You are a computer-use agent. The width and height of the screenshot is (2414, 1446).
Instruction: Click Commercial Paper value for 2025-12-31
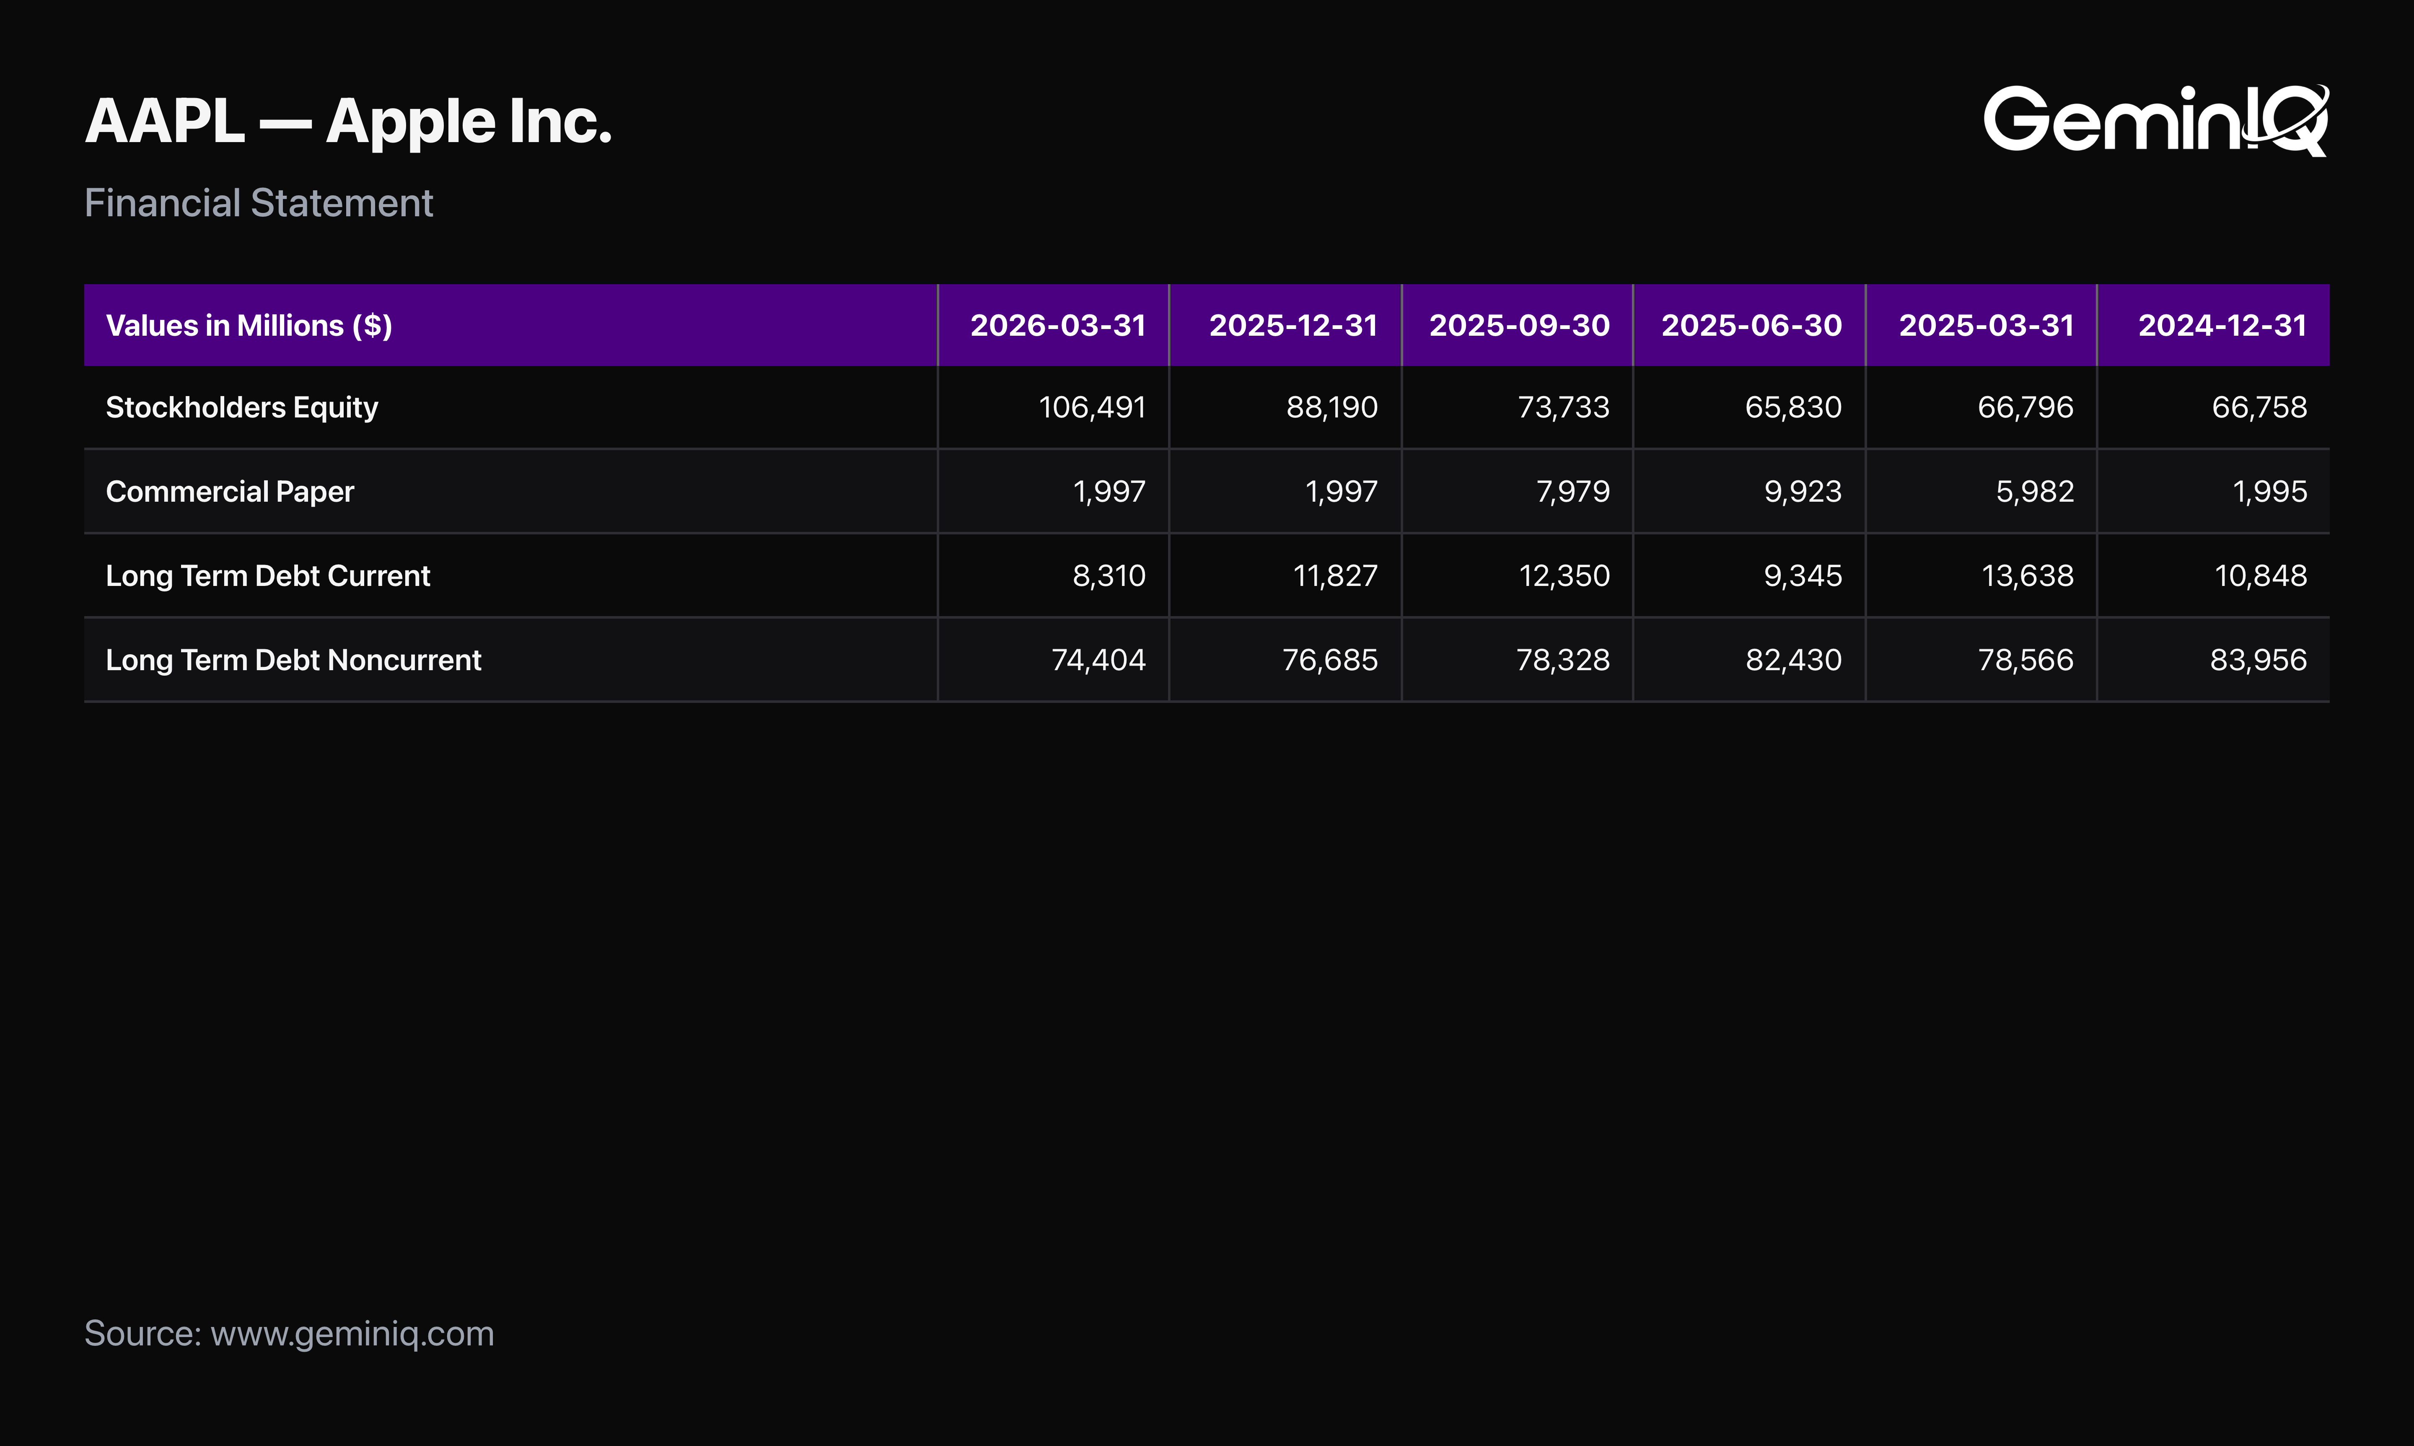(1342, 492)
